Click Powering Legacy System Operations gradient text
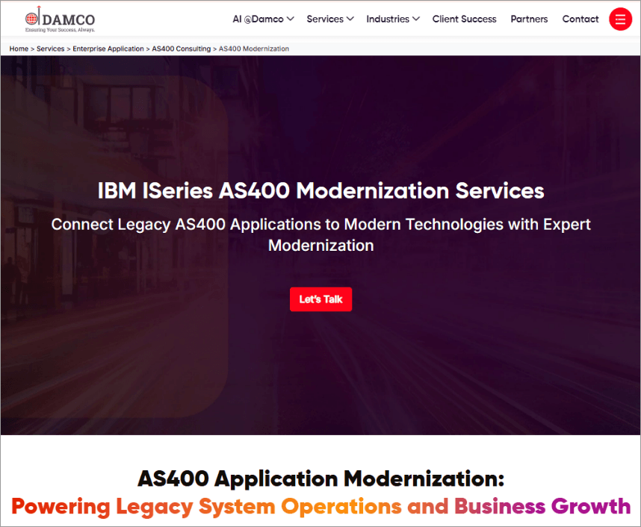641x527 pixels. tap(321, 507)
